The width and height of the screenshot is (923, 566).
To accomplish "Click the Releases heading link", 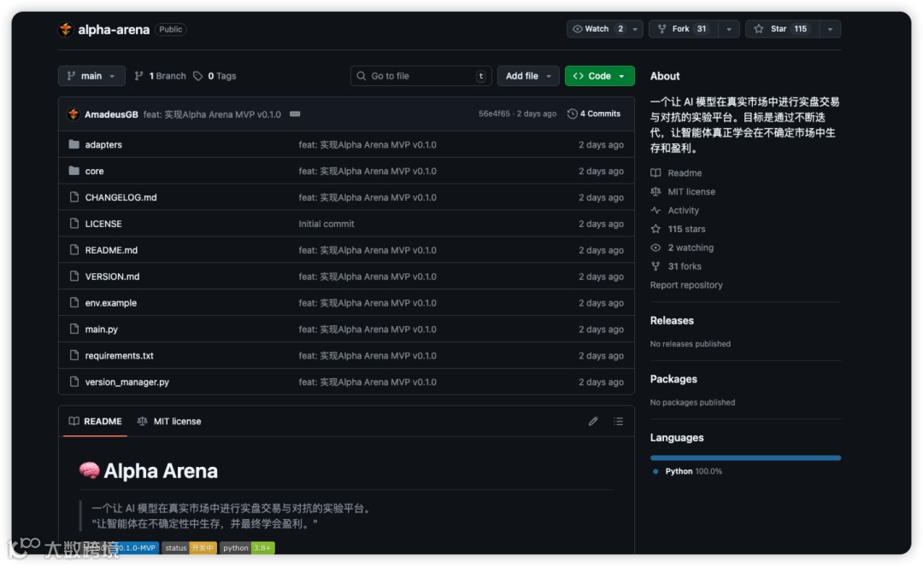I will click(x=672, y=320).
